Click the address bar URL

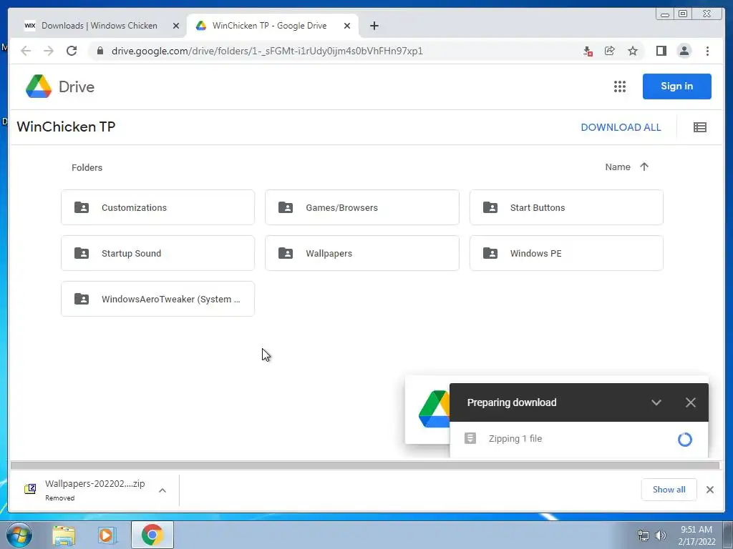point(267,51)
